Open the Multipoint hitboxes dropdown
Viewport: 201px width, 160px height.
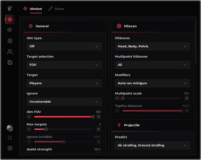point(152,65)
